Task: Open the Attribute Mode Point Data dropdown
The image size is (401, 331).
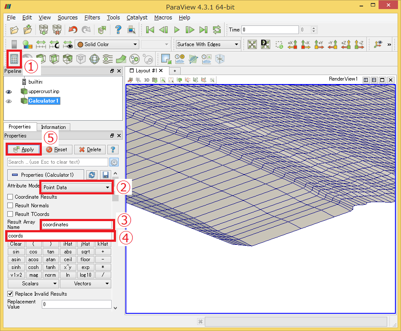Action: pos(76,187)
